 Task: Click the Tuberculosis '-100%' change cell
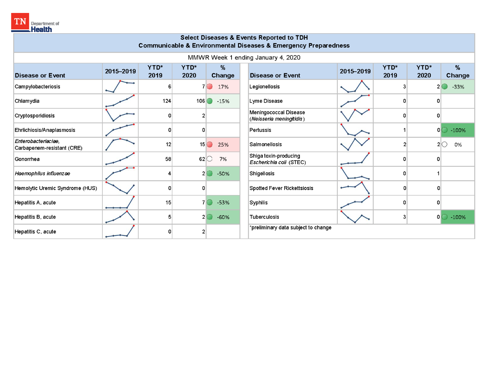458,217
